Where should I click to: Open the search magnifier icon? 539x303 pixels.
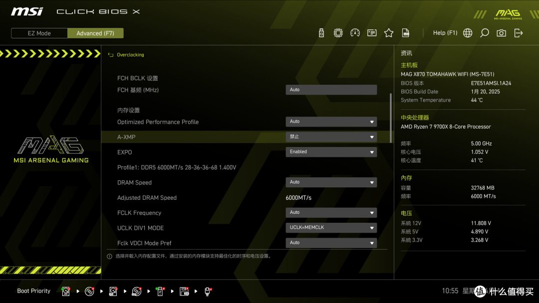click(x=484, y=33)
